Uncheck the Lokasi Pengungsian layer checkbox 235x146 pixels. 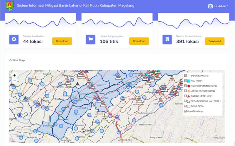pos(185,91)
